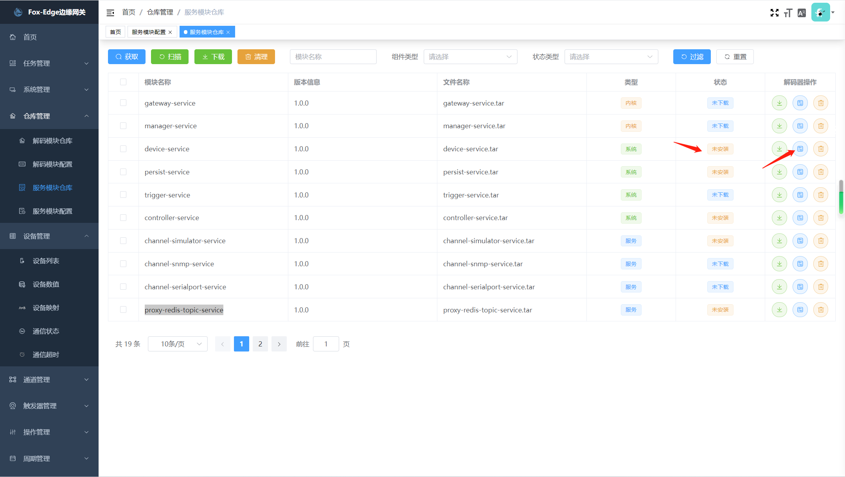This screenshot has height=477, width=845.
Task: Expand 任务管理 sidebar menu
Action: 49,63
